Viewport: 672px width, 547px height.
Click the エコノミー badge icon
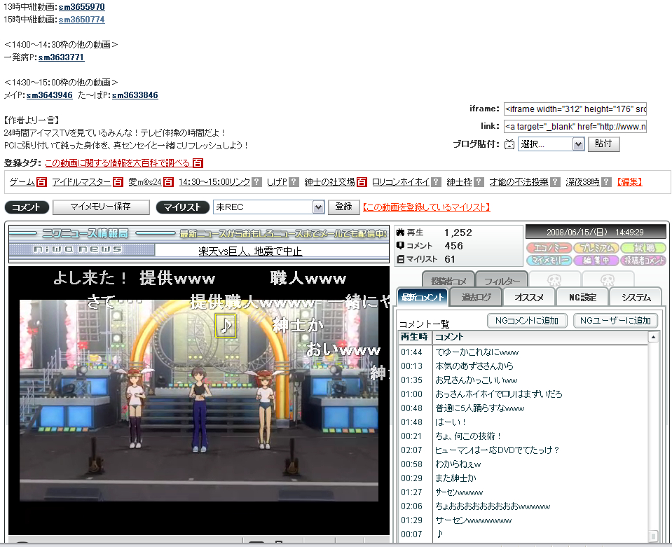pos(549,248)
